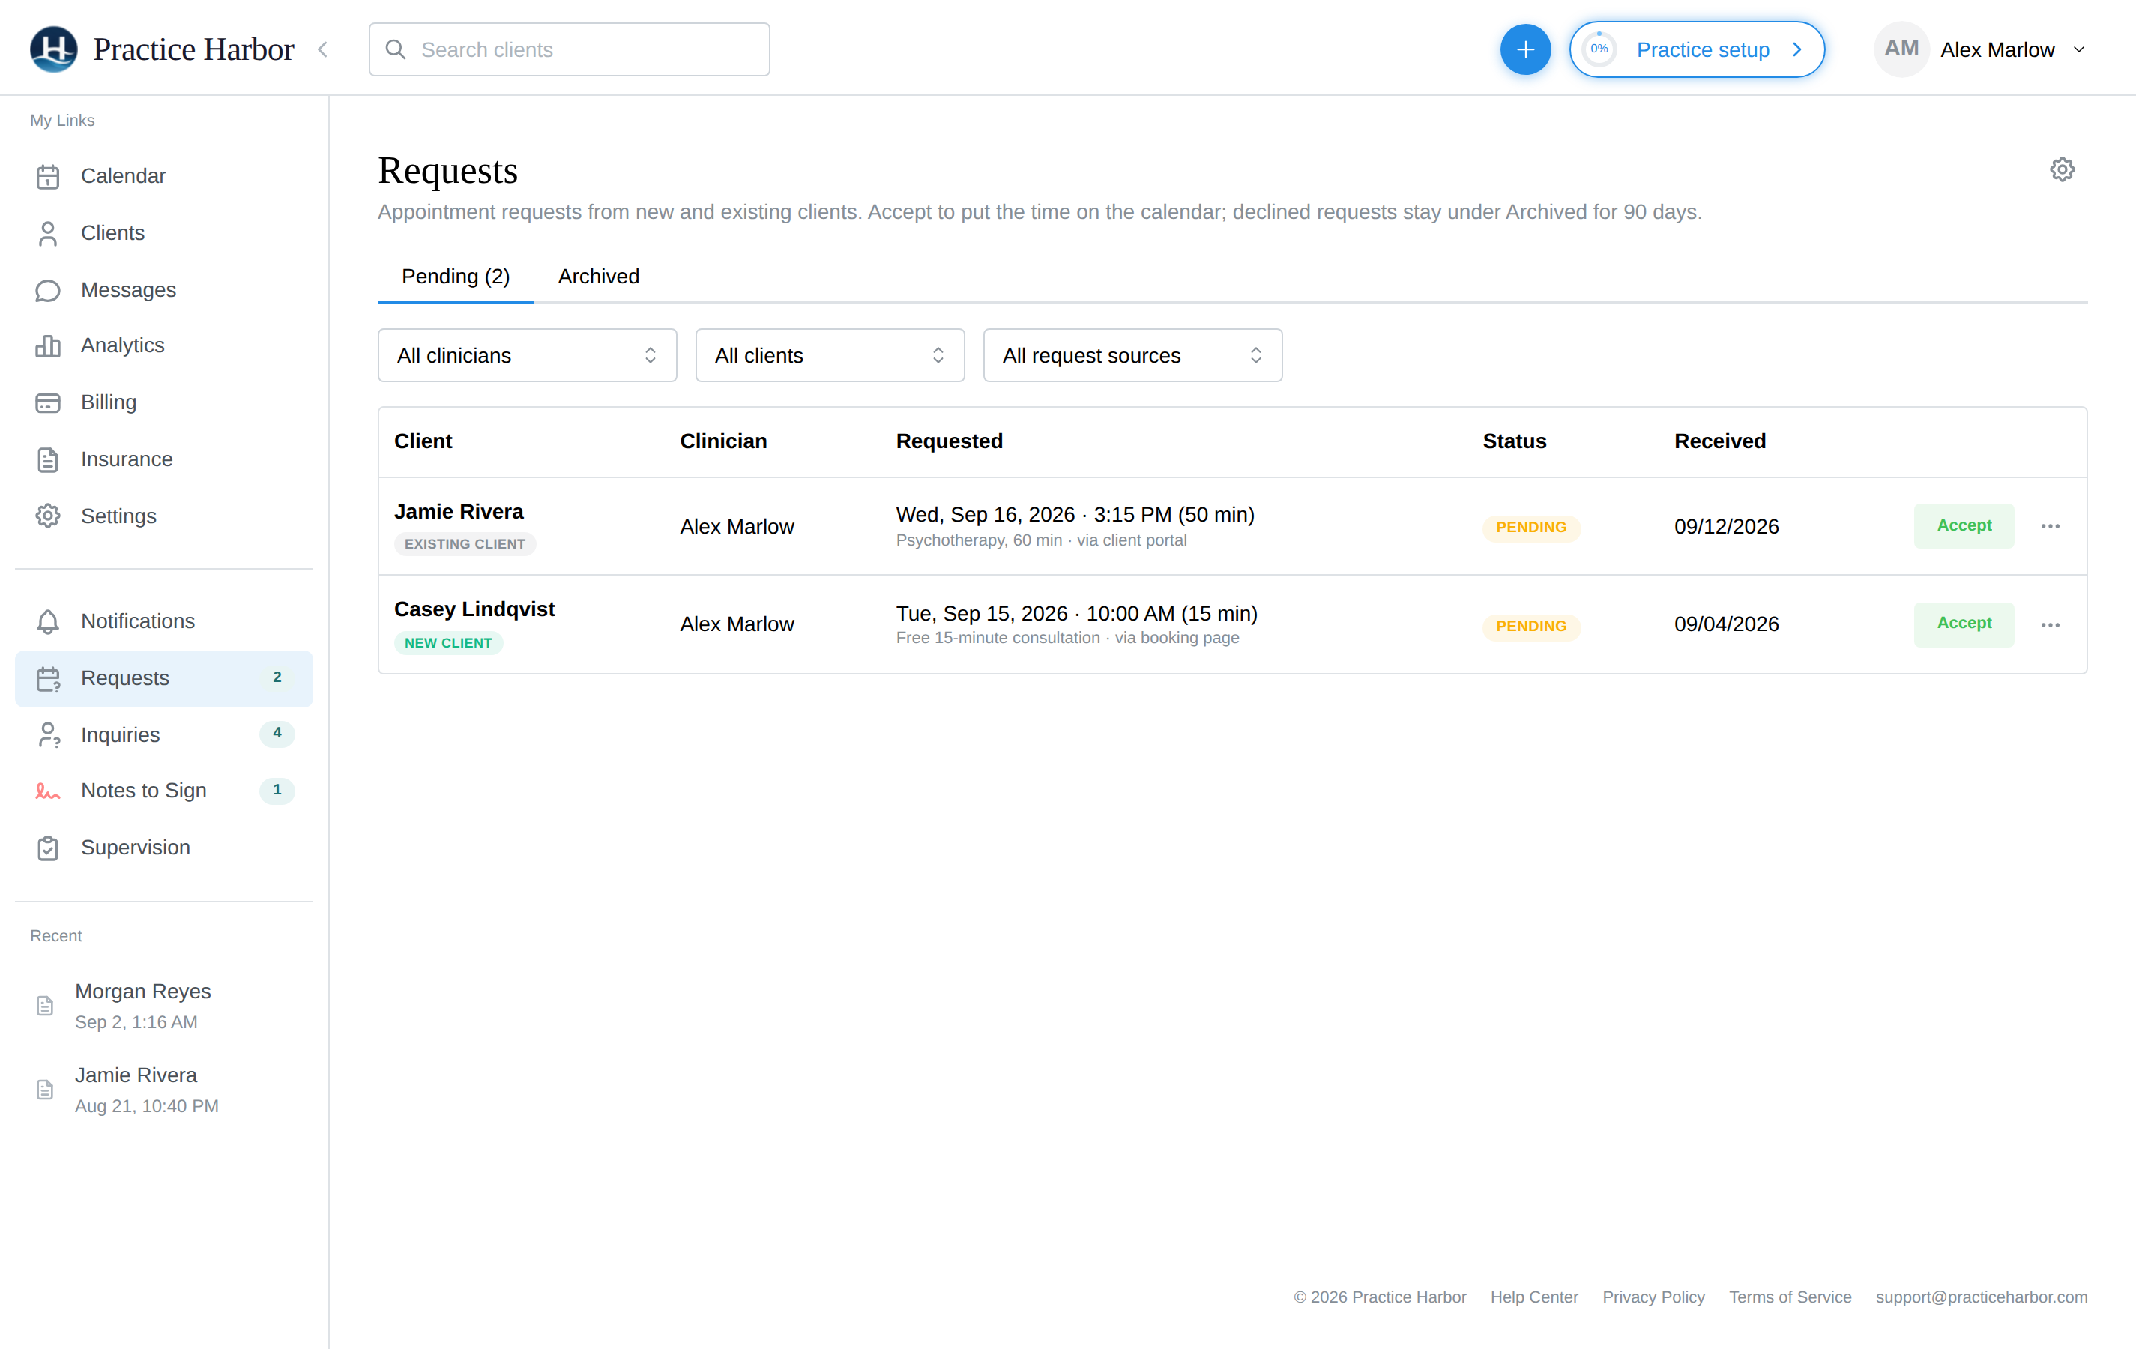Click into the Search clients field

pos(569,49)
